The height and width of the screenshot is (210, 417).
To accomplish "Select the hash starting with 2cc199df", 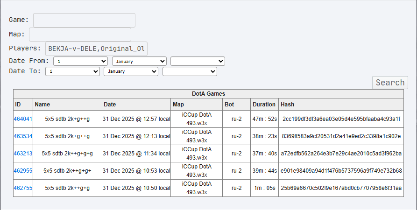I will coord(341,119).
